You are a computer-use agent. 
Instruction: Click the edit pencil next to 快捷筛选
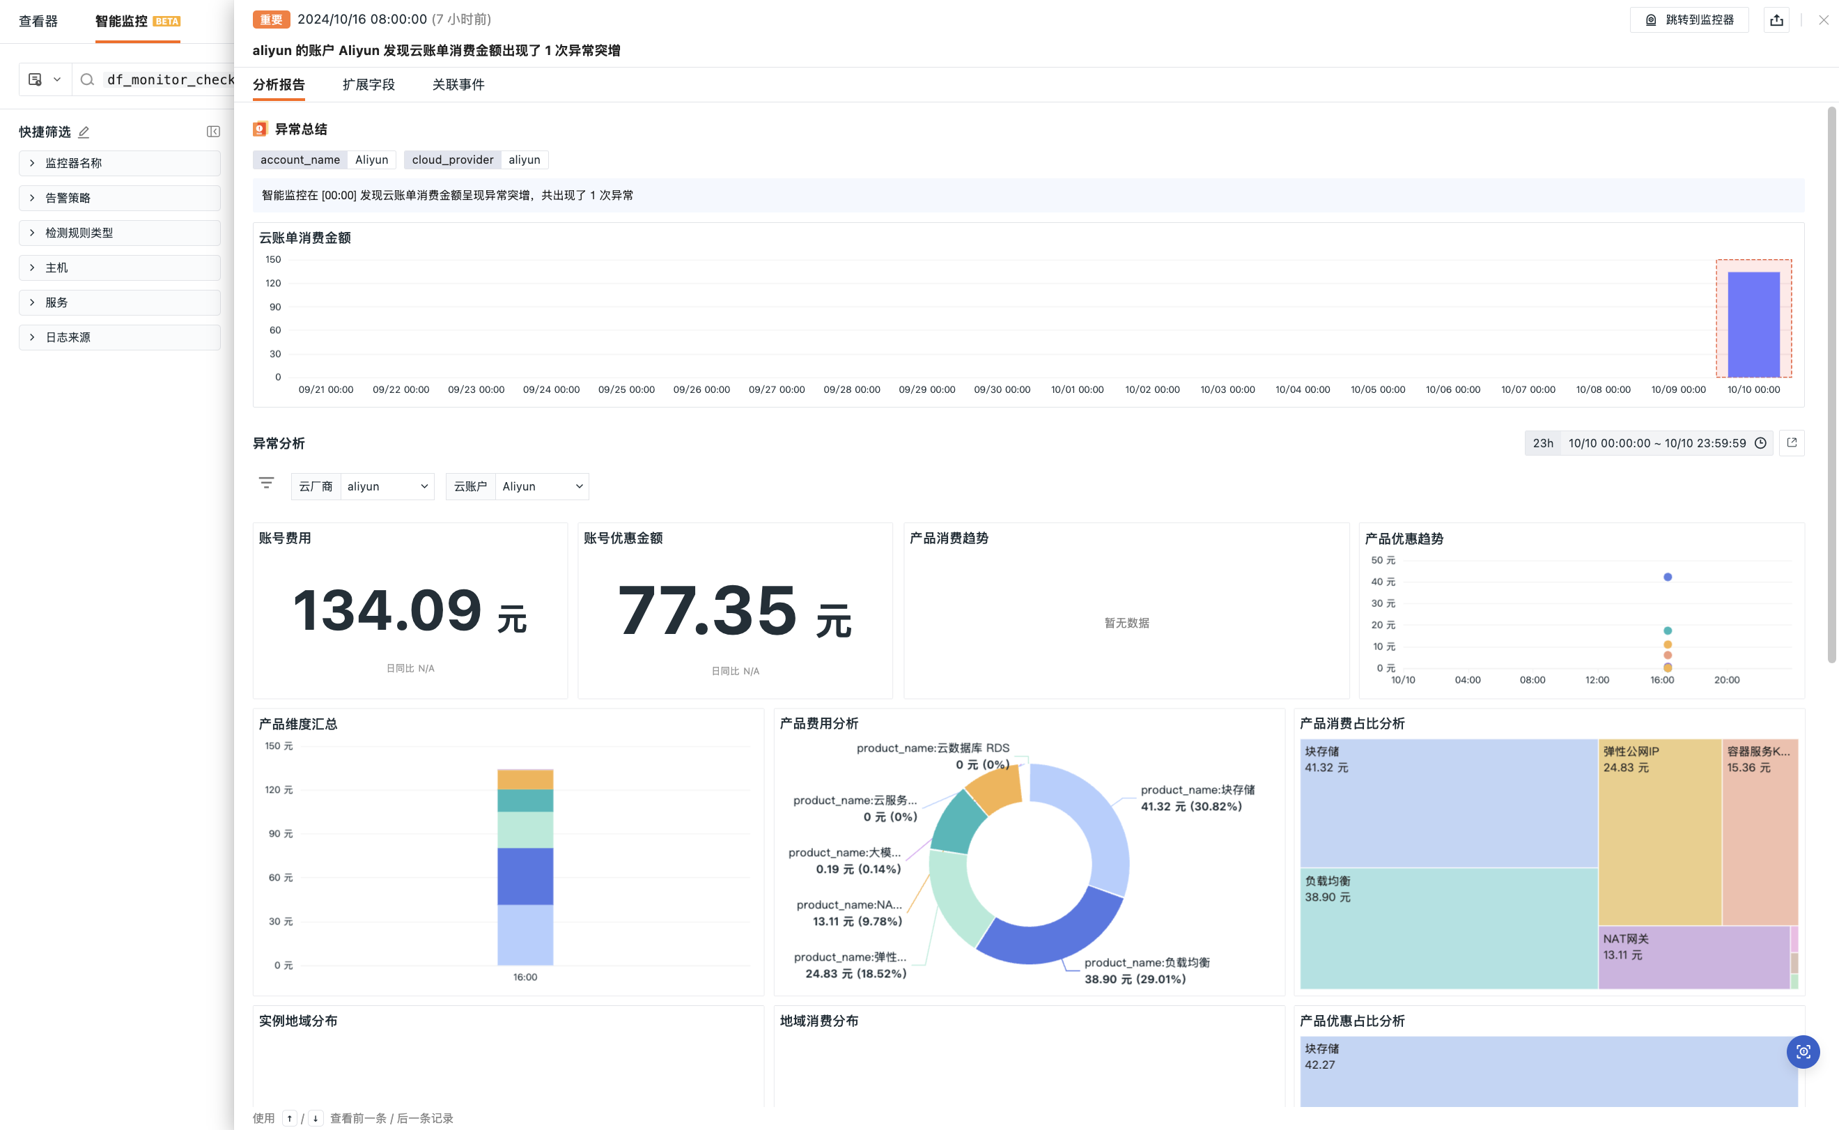click(x=84, y=132)
